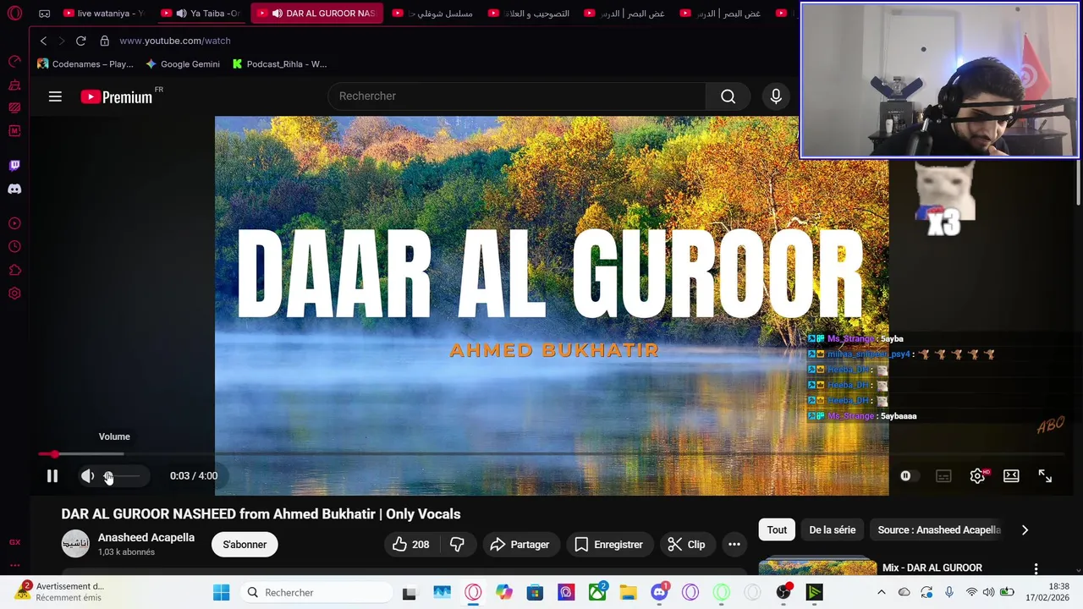
Task: Click the Anasheed Acapella channel avatar
Action: click(75, 544)
